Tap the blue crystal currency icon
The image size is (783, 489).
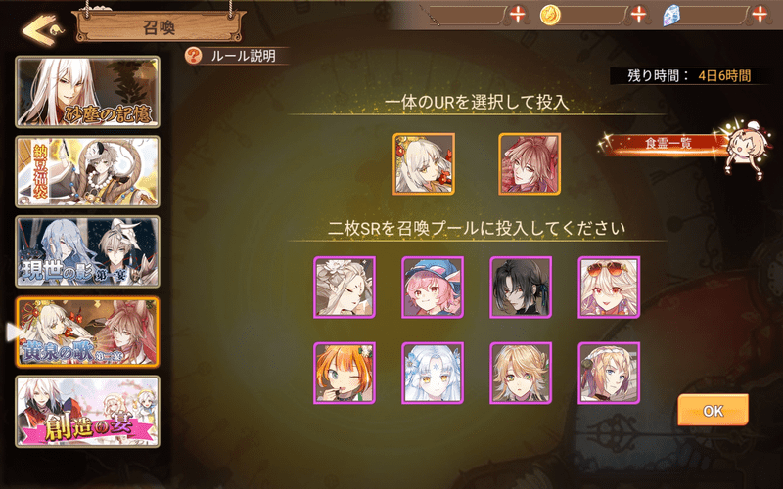[x=671, y=16]
